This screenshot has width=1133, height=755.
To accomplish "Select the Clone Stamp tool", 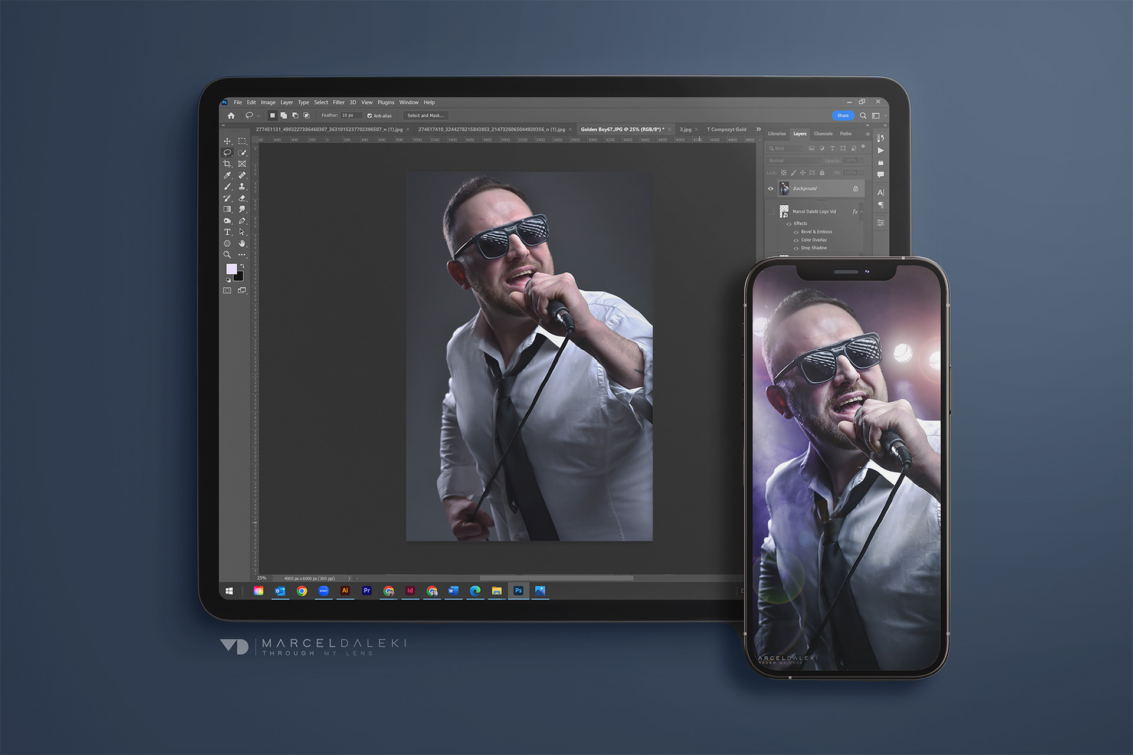I will click(242, 186).
